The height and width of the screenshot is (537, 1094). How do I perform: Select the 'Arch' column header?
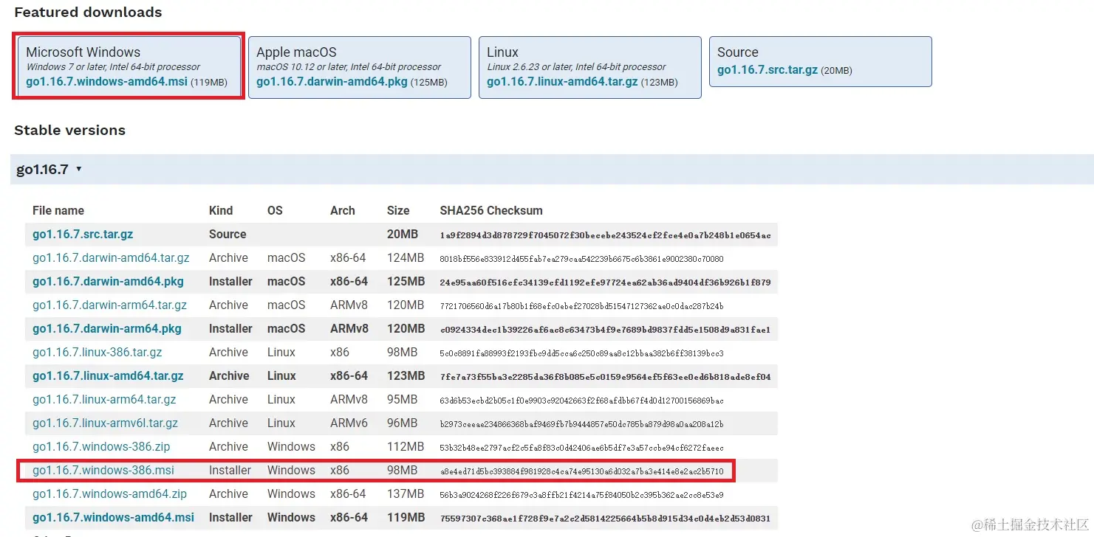pos(343,210)
